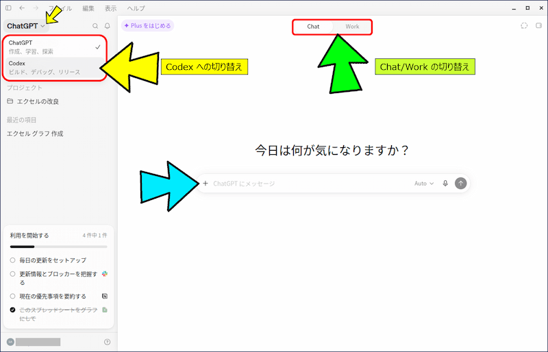Click the Plus をはじめる button
Screen dimensions: 548x352
pos(147,25)
